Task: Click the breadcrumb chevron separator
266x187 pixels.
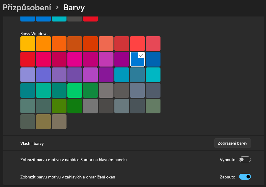Action: click(x=57, y=7)
